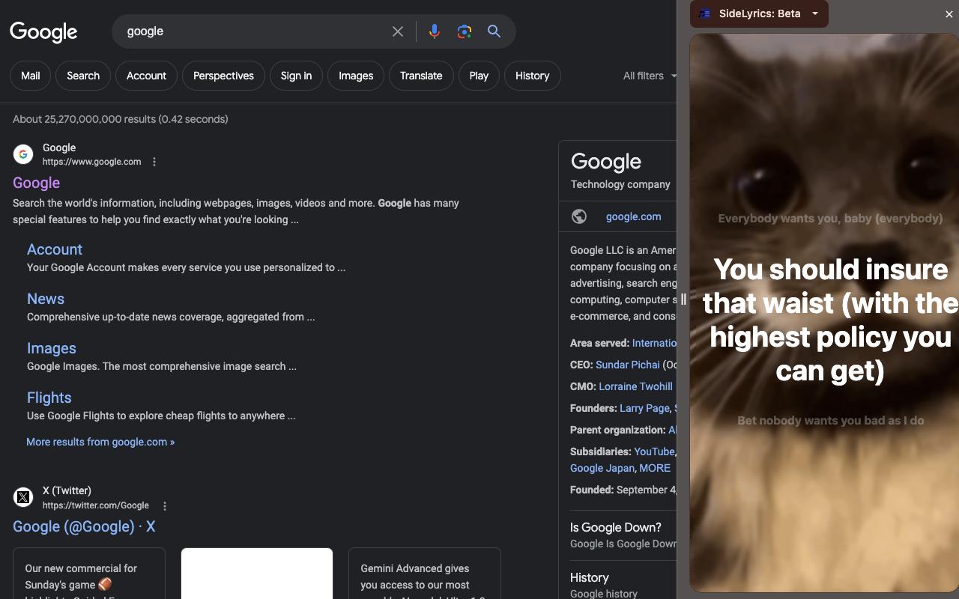Grab the side panel divider handle
Viewport: 959px width, 599px height.
[683, 299]
